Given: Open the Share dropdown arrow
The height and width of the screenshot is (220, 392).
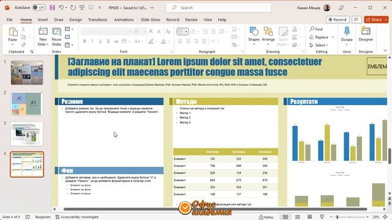Looking at the screenshot, I should coord(386,20).
